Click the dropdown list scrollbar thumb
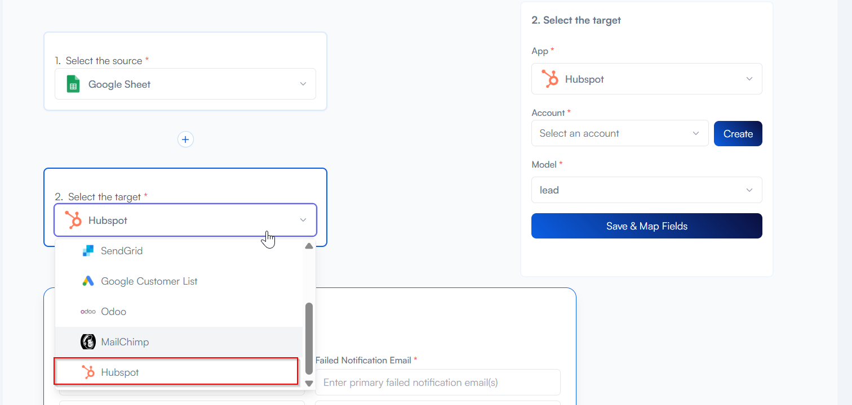The image size is (852, 405). pos(309,338)
